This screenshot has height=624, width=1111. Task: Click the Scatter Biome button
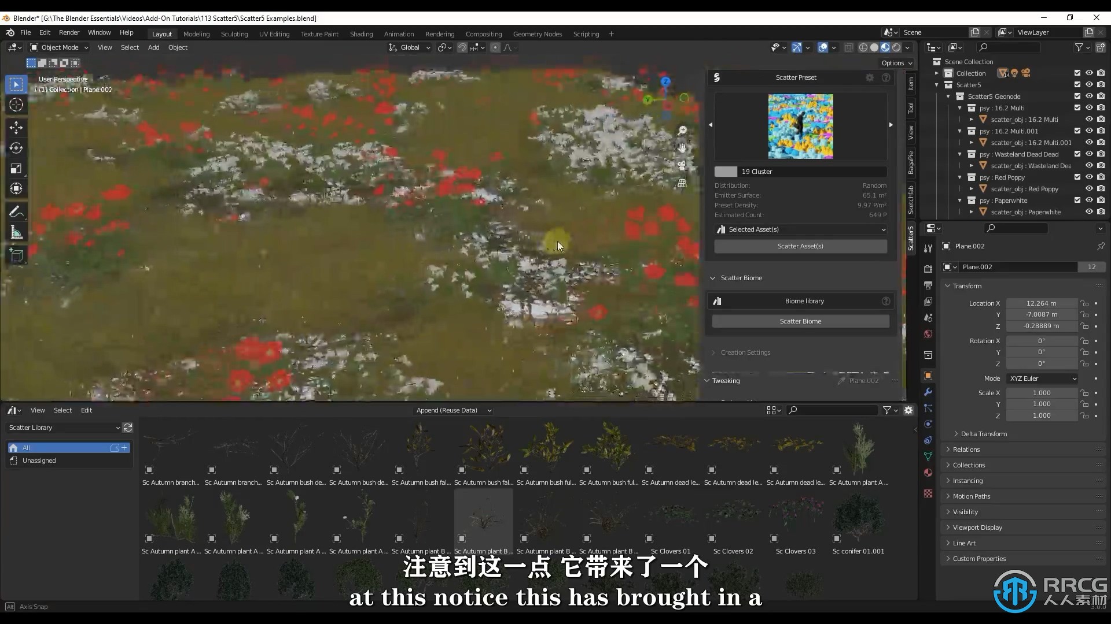tap(801, 321)
